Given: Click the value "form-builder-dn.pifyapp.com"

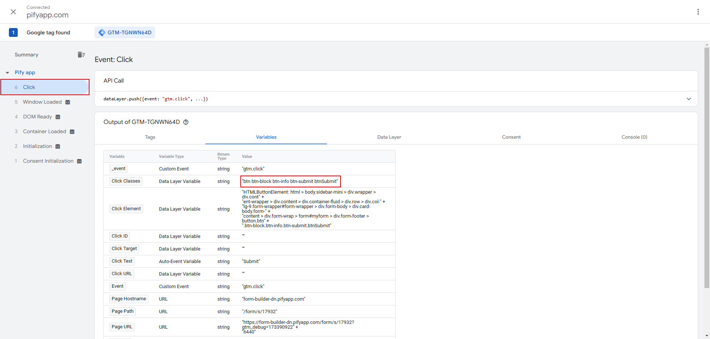Looking at the screenshot, I should 274,299.
